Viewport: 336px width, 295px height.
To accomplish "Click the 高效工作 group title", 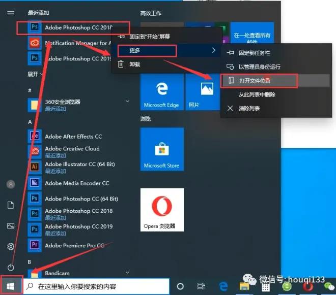I will [x=151, y=13].
